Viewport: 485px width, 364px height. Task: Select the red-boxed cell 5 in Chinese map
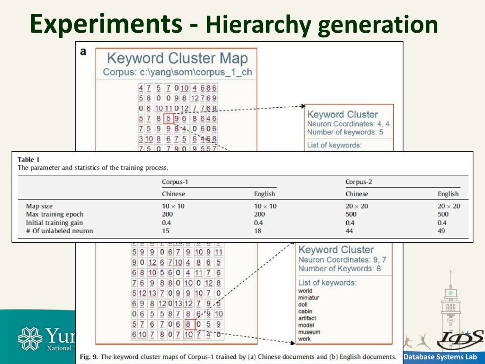pos(169,118)
